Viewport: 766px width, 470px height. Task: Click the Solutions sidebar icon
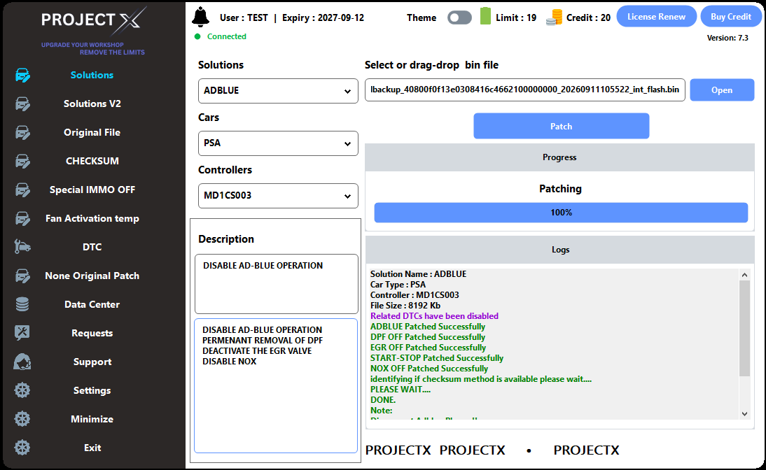22,75
